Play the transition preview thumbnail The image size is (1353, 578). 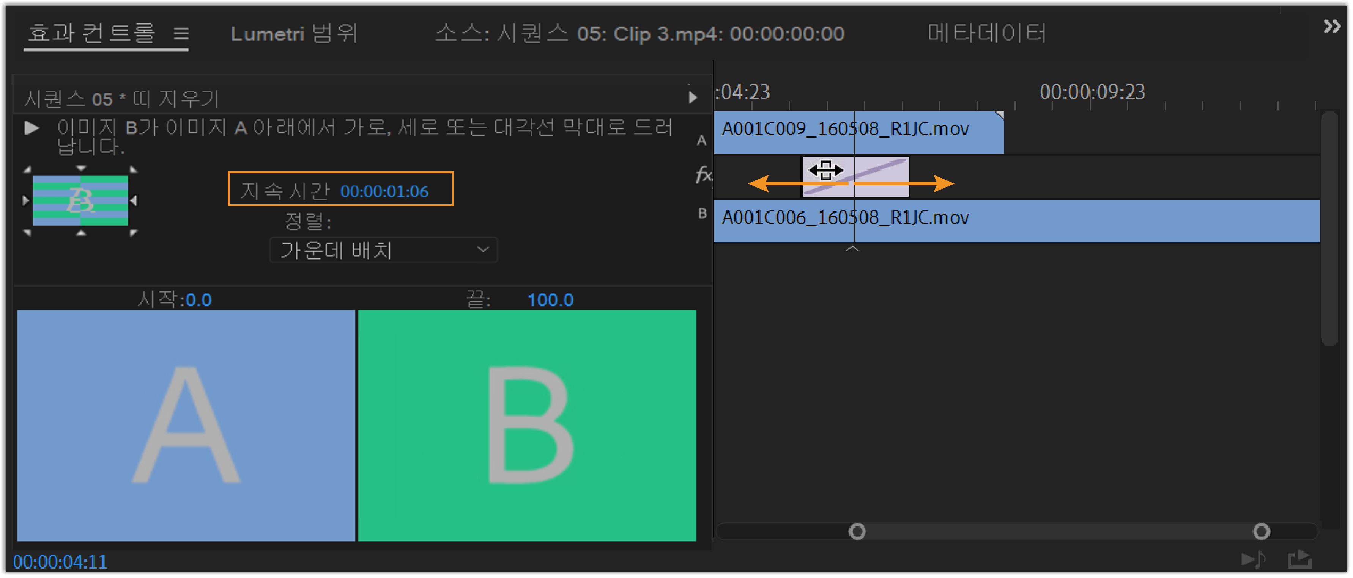[32, 128]
